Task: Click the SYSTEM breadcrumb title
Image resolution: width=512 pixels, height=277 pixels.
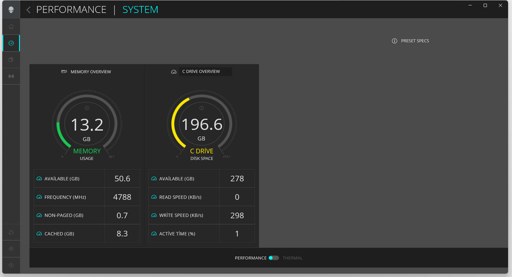Action: [x=140, y=10]
